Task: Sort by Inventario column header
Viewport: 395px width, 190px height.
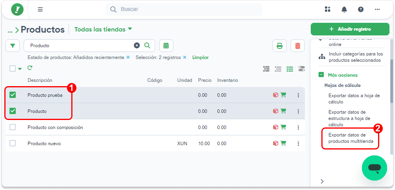Action: [228, 80]
